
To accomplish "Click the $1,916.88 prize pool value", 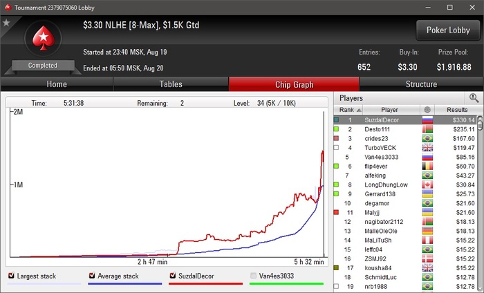I will pyautogui.click(x=454, y=67).
